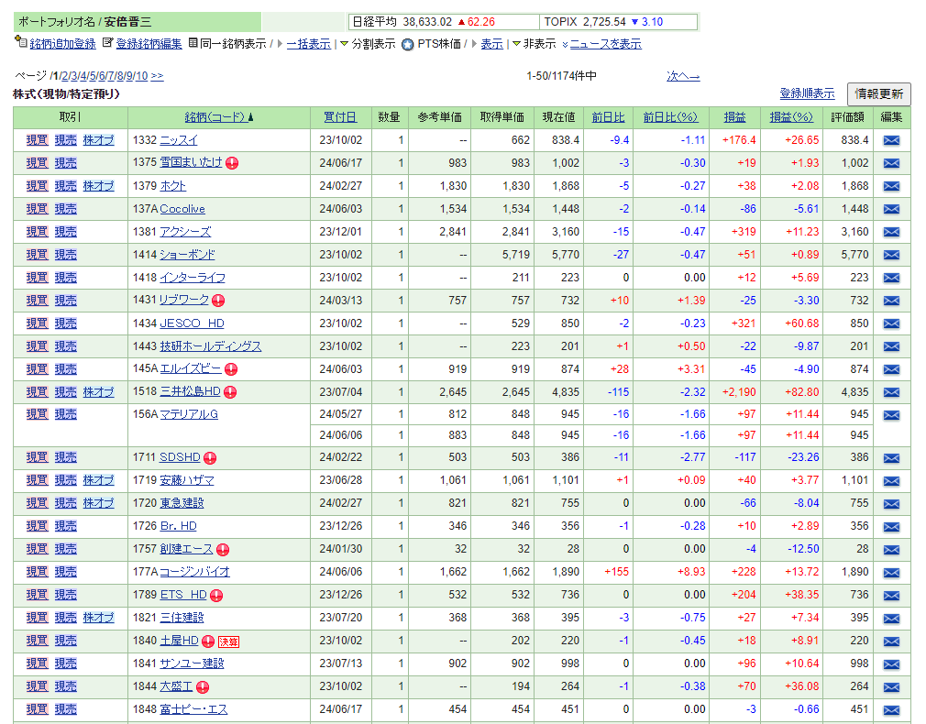Click red alert icon beside 大盛工

point(203,687)
